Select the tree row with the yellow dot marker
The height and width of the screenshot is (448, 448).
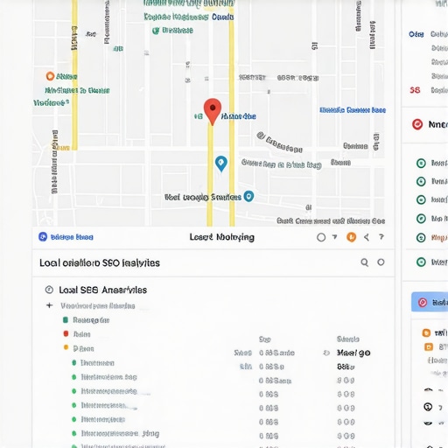tap(79, 348)
